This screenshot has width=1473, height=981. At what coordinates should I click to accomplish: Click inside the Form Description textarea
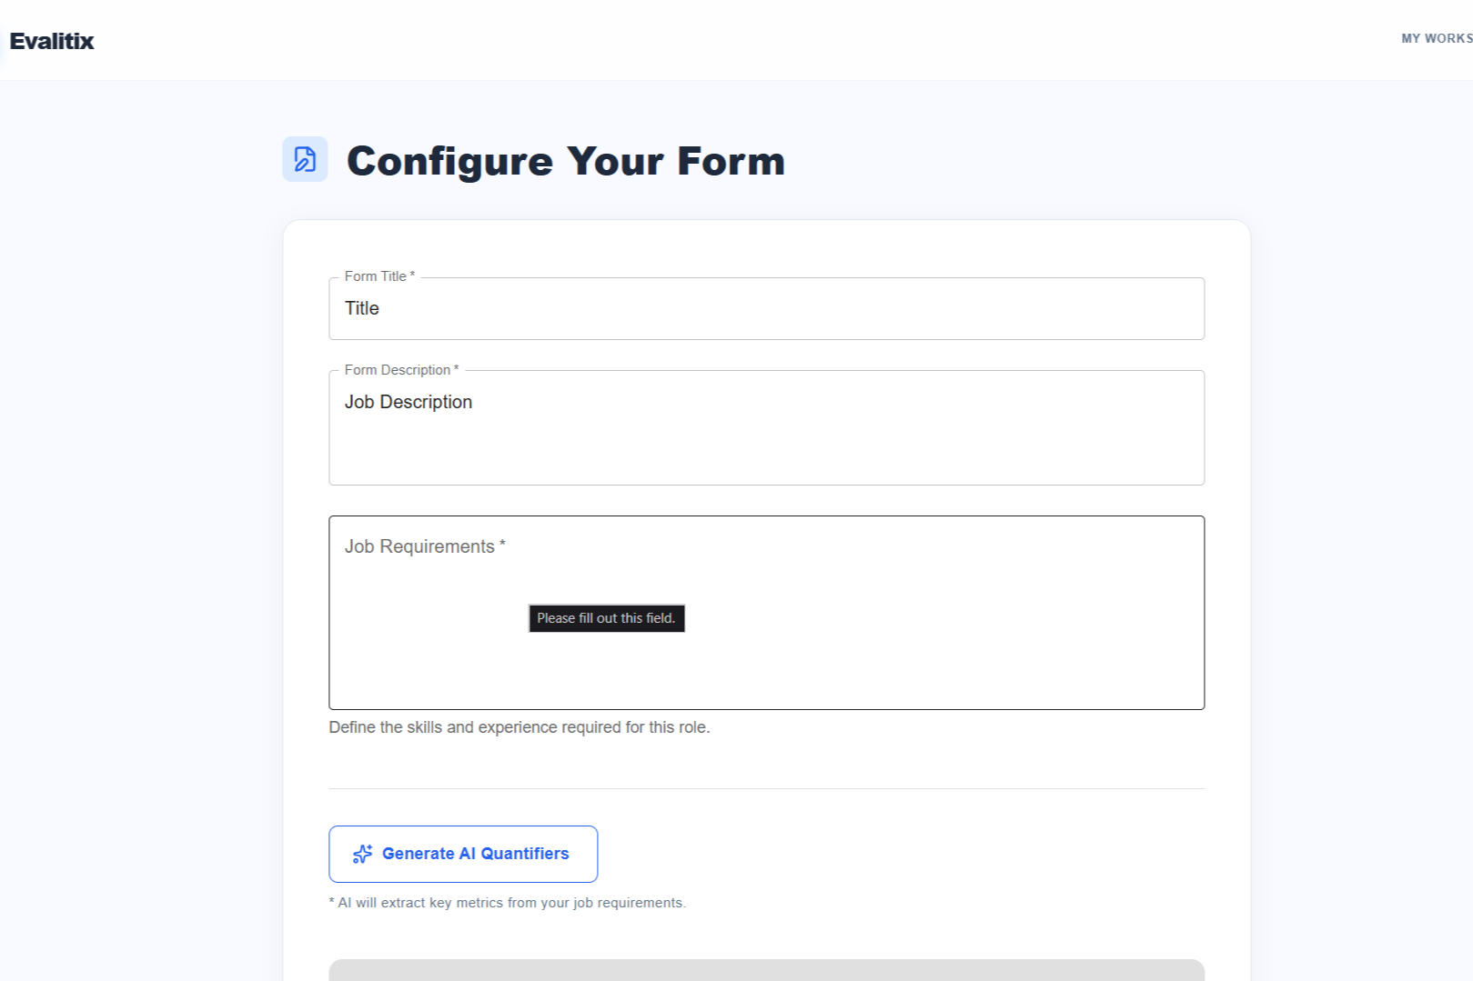(766, 427)
